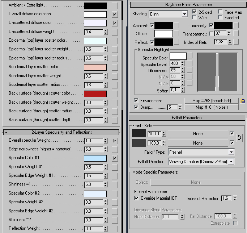Adjust the Bump amount spinner arrows
247x233 pixels.
point(180,107)
